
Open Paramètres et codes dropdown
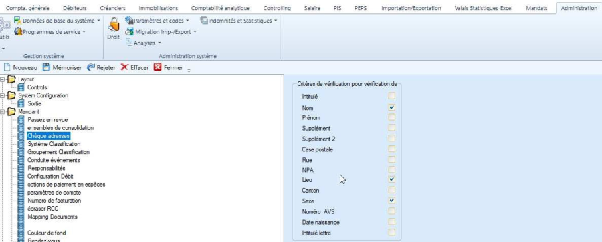157,21
